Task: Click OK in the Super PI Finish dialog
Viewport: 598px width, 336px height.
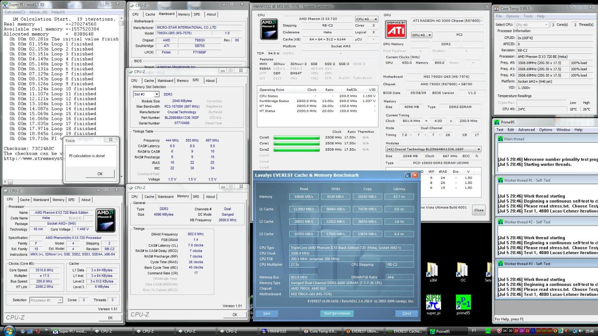Action: click(100, 174)
